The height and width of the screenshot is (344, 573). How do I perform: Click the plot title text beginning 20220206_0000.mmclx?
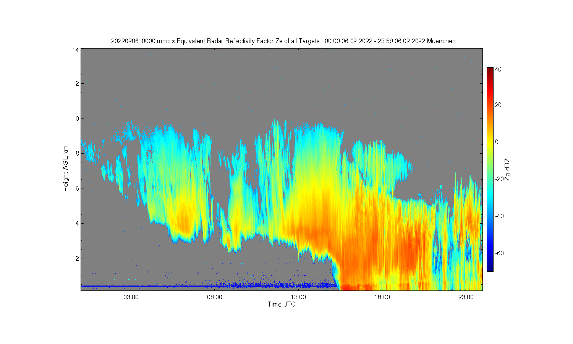[283, 41]
